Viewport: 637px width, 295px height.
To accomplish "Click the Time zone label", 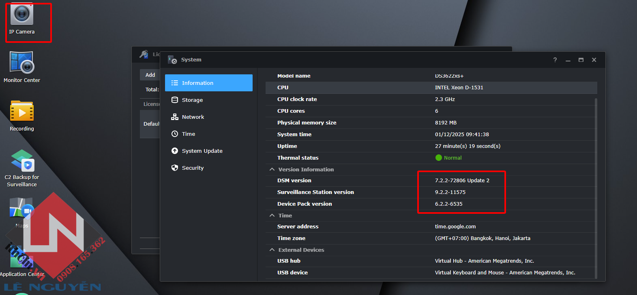I will coord(291,238).
